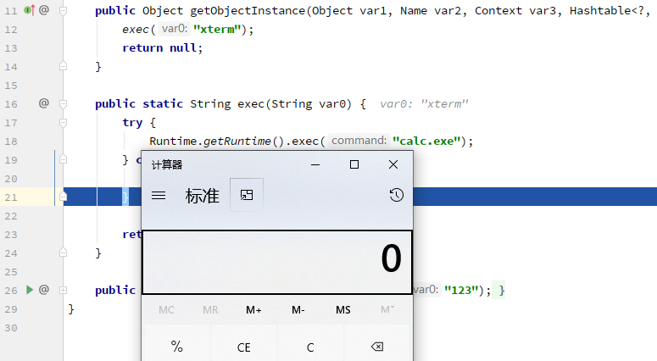The height and width of the screenshot is (361, 657).
Task: Add to memory with M+
Action: coord(253,310)
